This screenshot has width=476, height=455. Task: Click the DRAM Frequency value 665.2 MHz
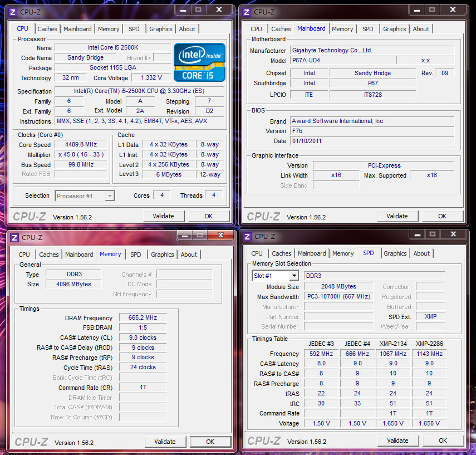pyautogui.click(x=143, y=317)
